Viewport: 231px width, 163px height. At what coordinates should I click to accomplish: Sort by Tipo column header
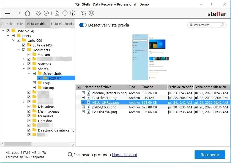pyautogui.click(x=134, y=87)
